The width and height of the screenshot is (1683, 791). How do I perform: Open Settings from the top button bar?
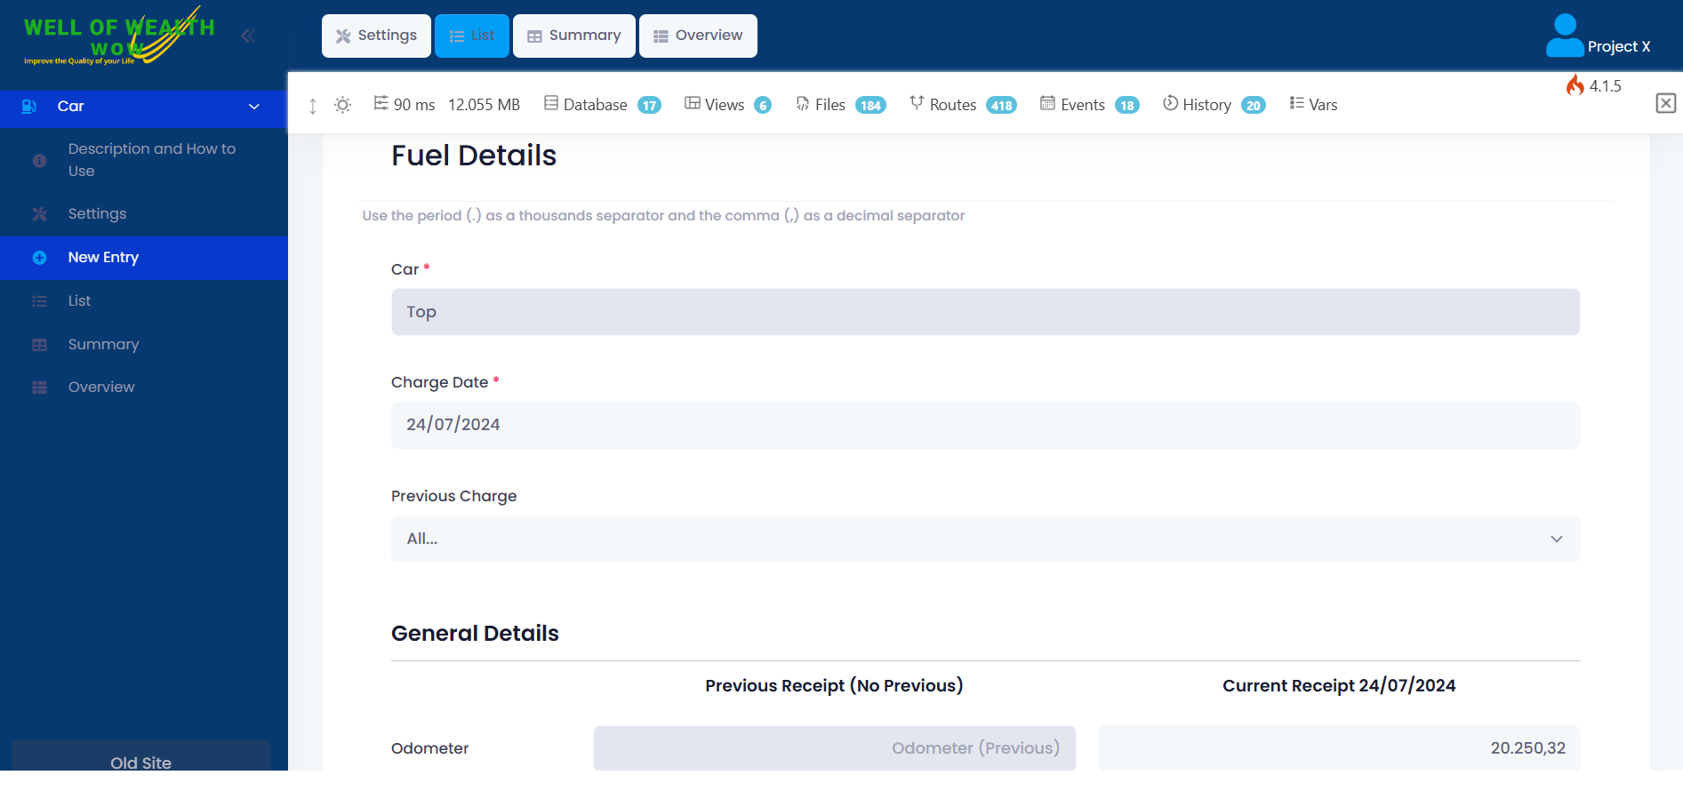(376, 36)
